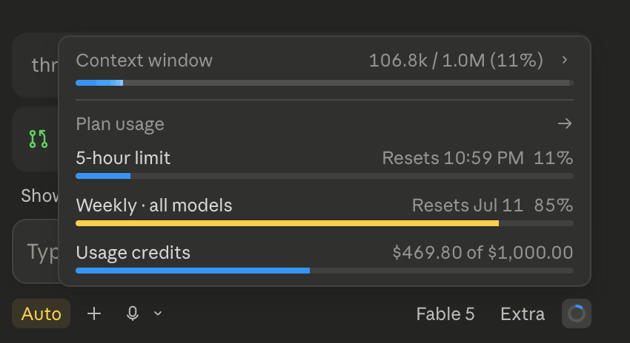Toggle the Auto mode button
This screenshot has height=343, width=630.
41,313
